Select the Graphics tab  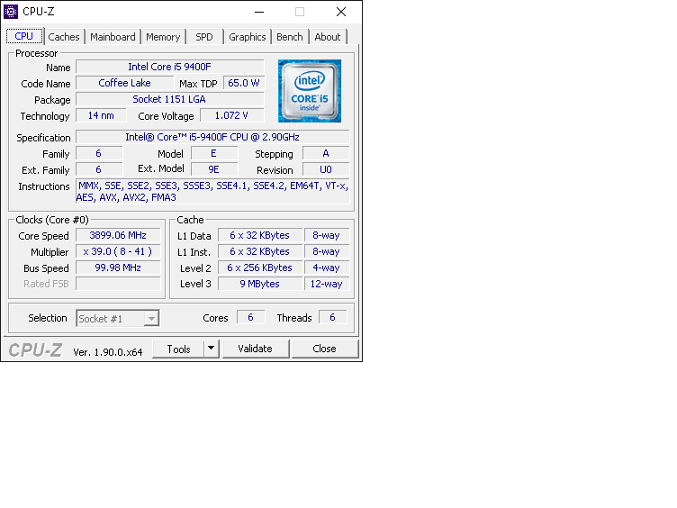(x=248, y=37)
